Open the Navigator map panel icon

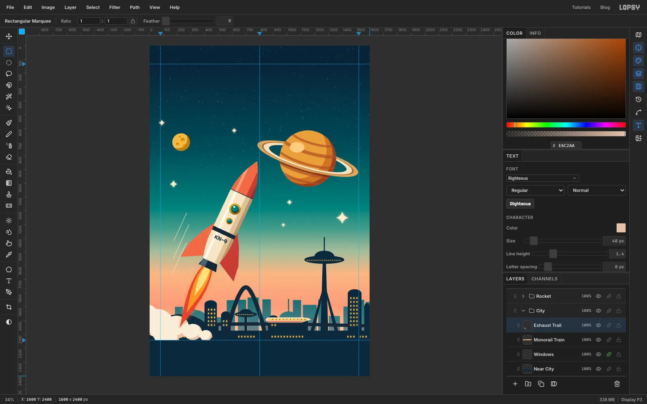(x=639, y=35)
